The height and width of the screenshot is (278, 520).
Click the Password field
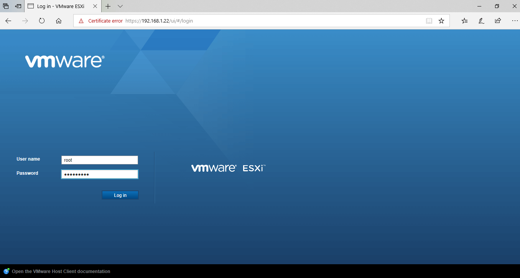99,174
